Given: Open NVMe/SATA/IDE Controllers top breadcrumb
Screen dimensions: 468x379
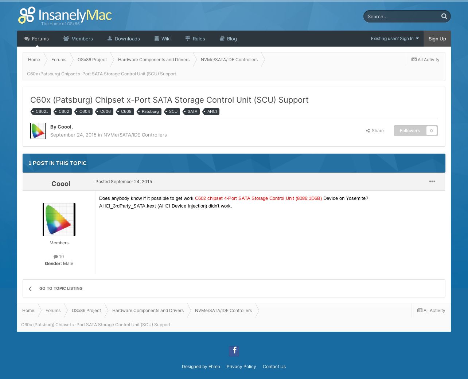Looking at the screenshot, I should click(x=229, y=60).
